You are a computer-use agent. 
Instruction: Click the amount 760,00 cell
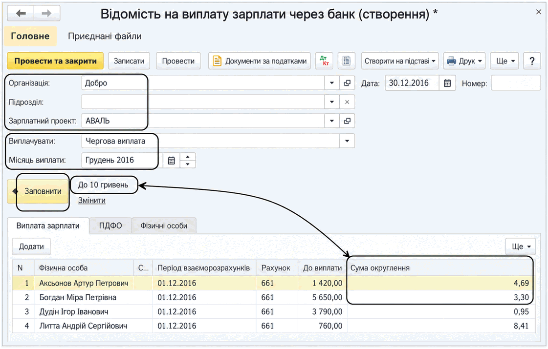pos(322,326)
